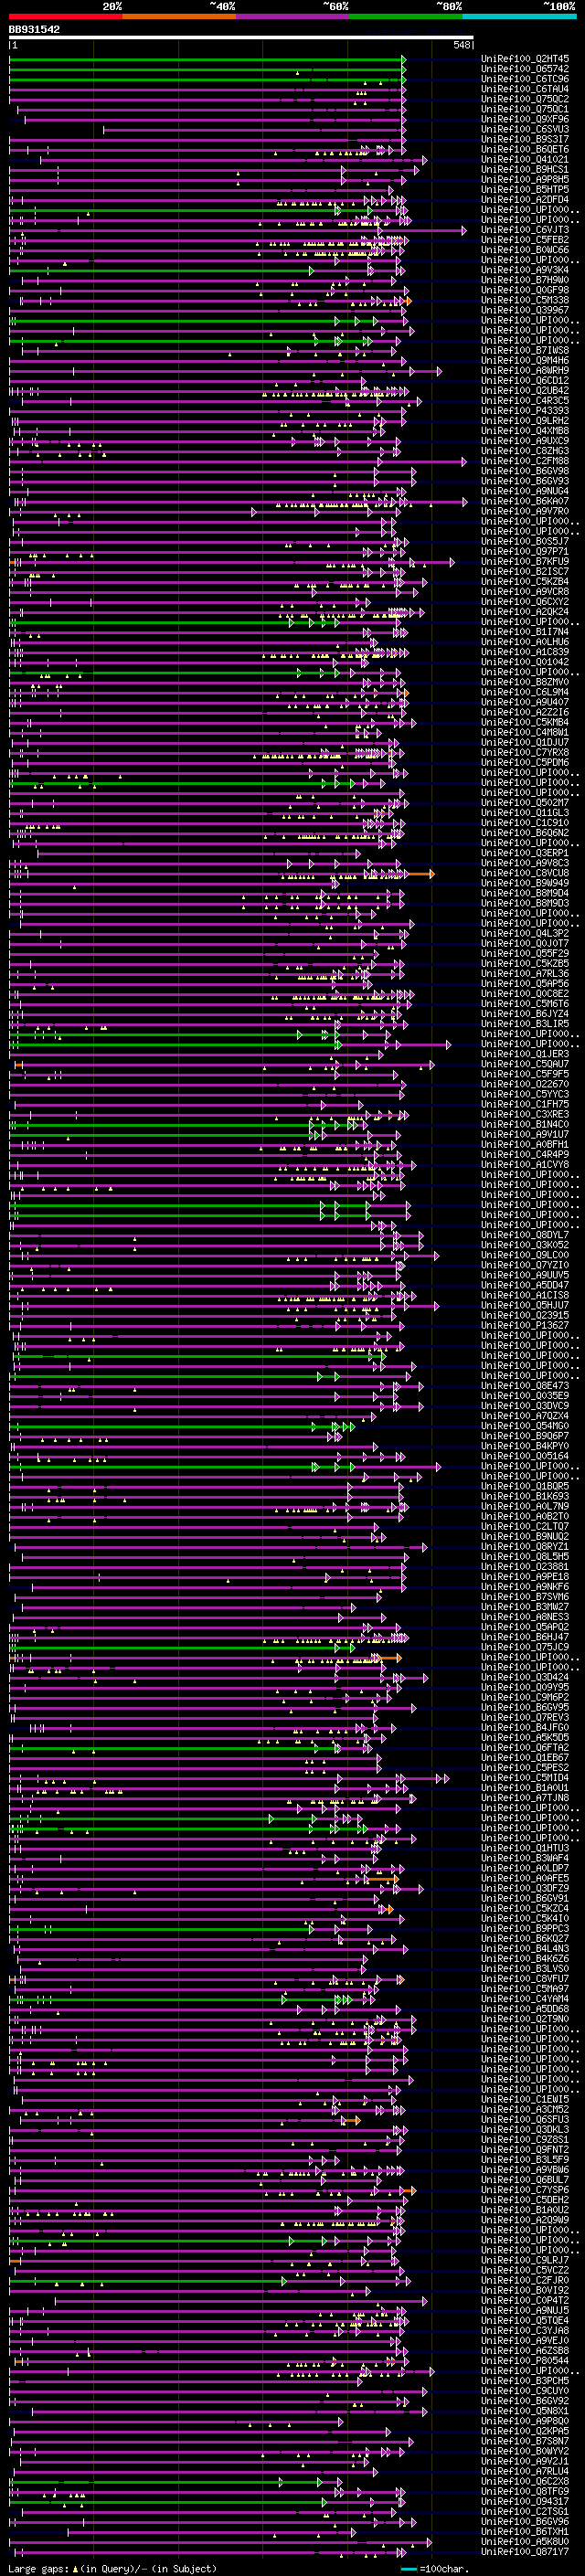Image resolution: width=585 pixels, height=2576 pixels.
Task: Select hit UniRef100_B7IWS8
Action: (x=525, y=351)
